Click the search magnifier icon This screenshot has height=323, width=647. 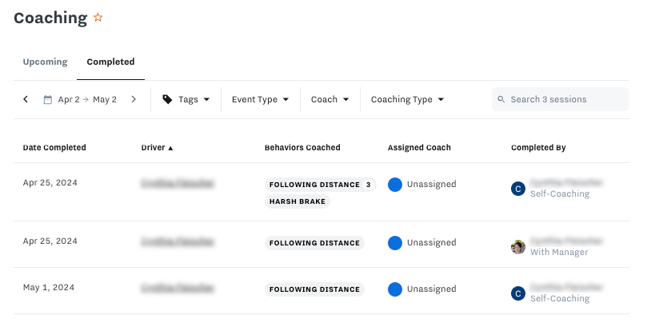coord(501,99)
